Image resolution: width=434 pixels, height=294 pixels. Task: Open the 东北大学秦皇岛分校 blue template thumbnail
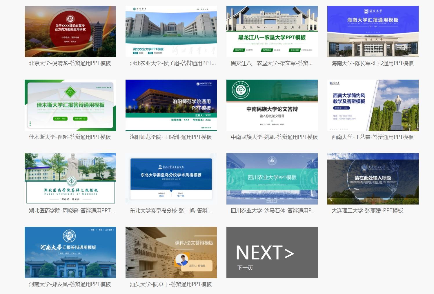pyautogui.click(x=171, y=179)
